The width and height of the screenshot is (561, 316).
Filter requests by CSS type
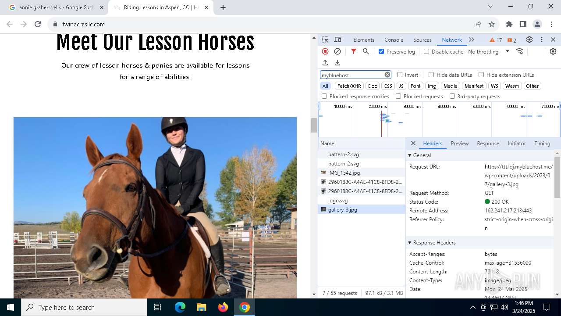tap(388, 86)
